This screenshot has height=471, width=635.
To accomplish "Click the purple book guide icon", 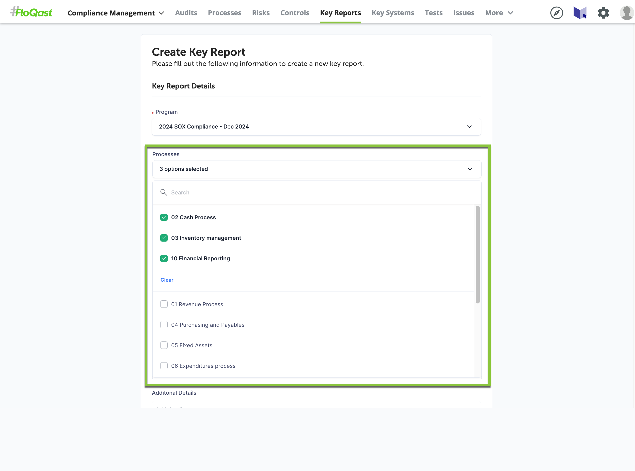I will (580, 13).
